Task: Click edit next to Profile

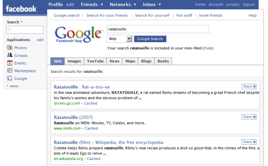Action: (70, 5)
